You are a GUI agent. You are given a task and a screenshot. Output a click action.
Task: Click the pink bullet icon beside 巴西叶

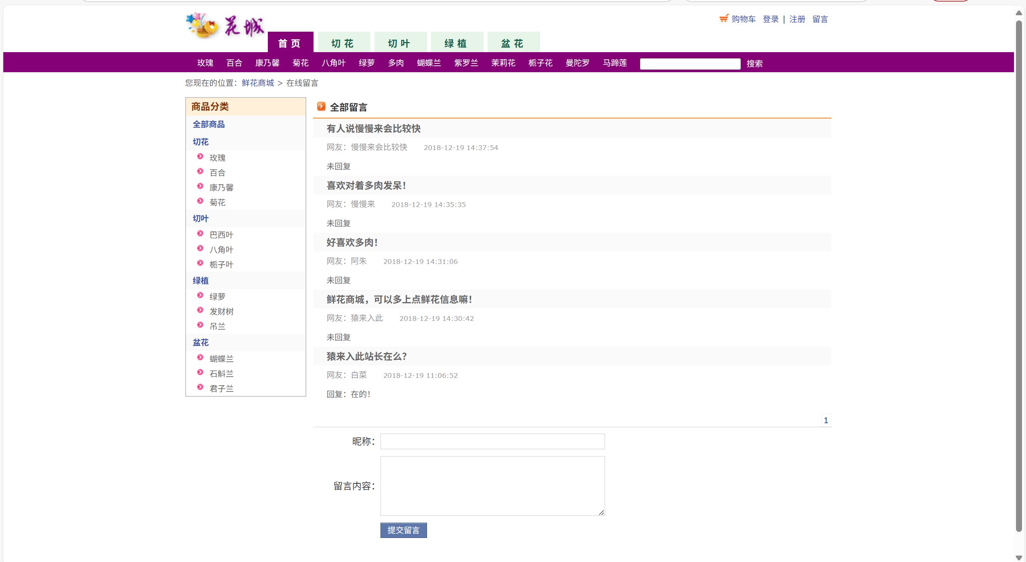200,233
